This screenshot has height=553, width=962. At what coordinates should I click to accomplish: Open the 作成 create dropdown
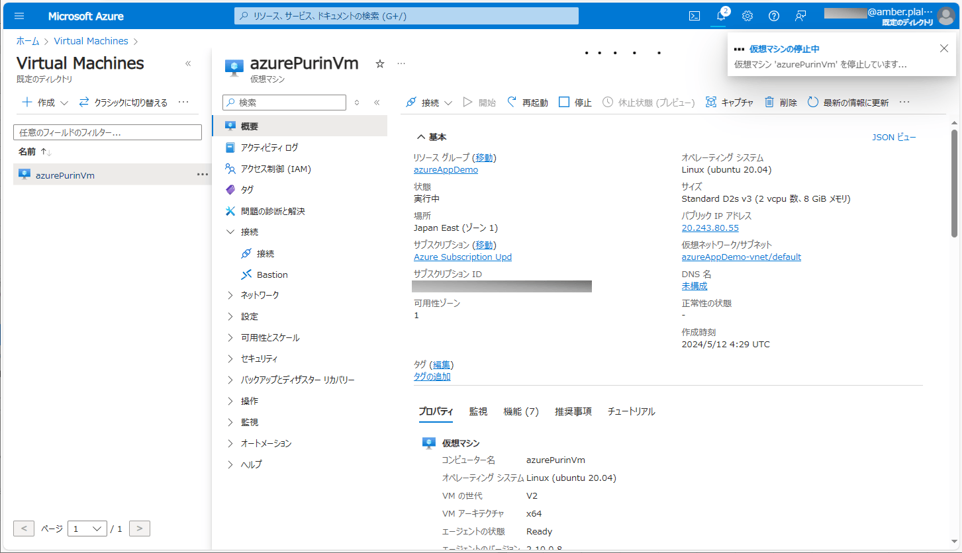pos(45,103)
